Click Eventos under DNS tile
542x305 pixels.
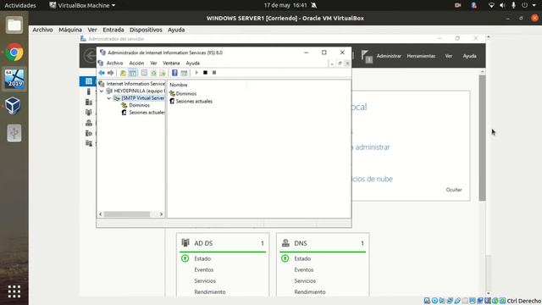pos(304,269)
